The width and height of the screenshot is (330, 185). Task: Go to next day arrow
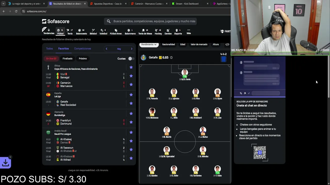coord(131,49)
